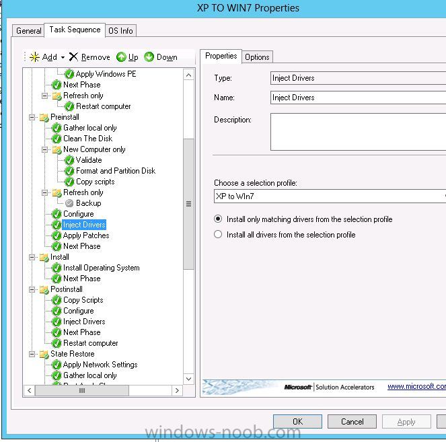This screenshot has width=446, height=442.
Task: Select the Backup step
Action: click(89, 203)
